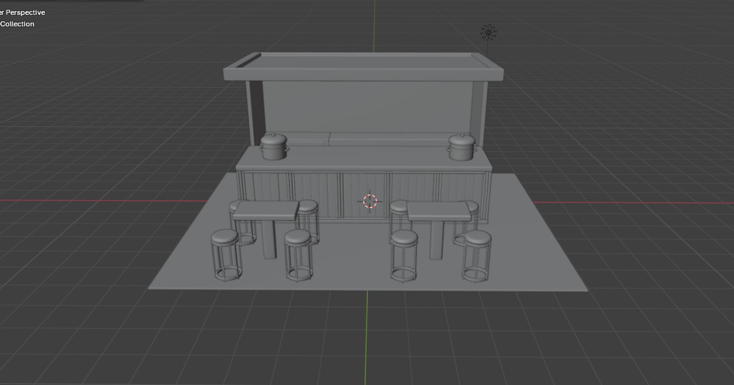734x385 pixels.
Task: Select the right small table top
Action: (x=439, y=211)
